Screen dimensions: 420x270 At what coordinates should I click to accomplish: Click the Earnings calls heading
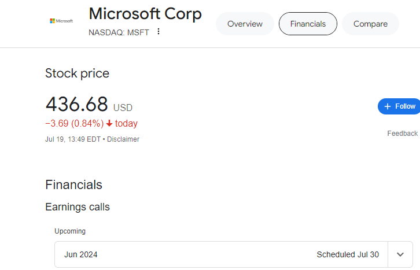pos(77,207)
